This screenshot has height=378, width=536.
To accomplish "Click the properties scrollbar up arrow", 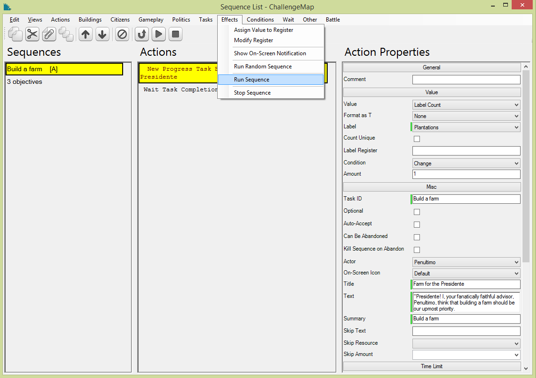I will pos(526,67).
